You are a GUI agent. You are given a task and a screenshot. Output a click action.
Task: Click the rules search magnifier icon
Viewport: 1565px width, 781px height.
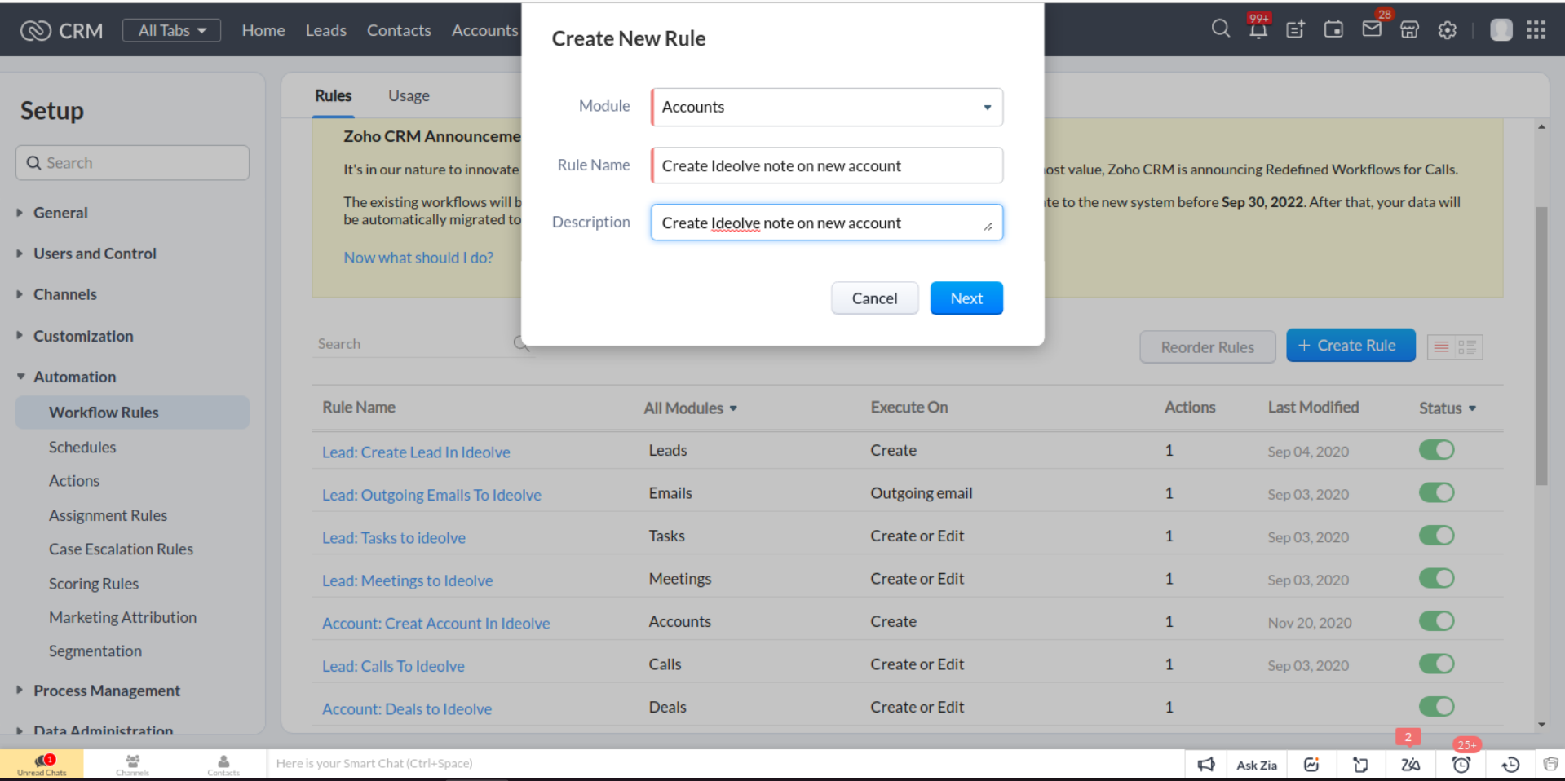click(521, 343)
